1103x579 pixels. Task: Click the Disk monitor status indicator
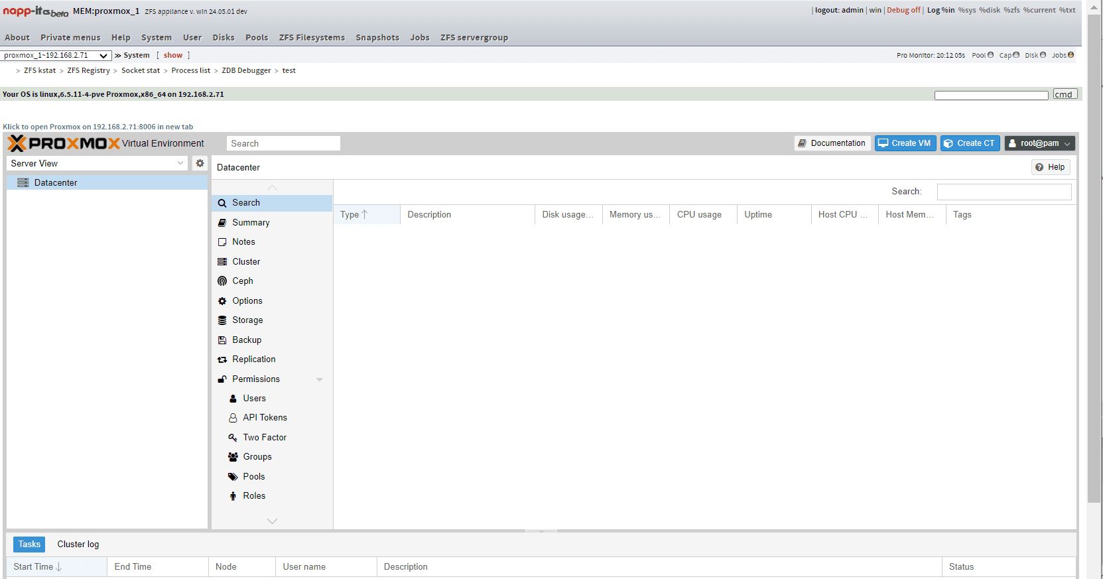click(x=1043, y=55)
